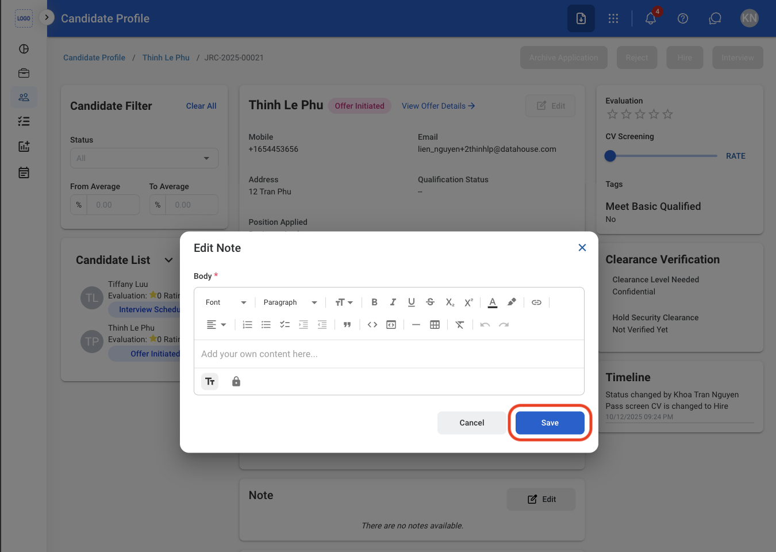Insert inline code with the angle-brackets icon
The image size is (776, 552).
tap(372, 325)
